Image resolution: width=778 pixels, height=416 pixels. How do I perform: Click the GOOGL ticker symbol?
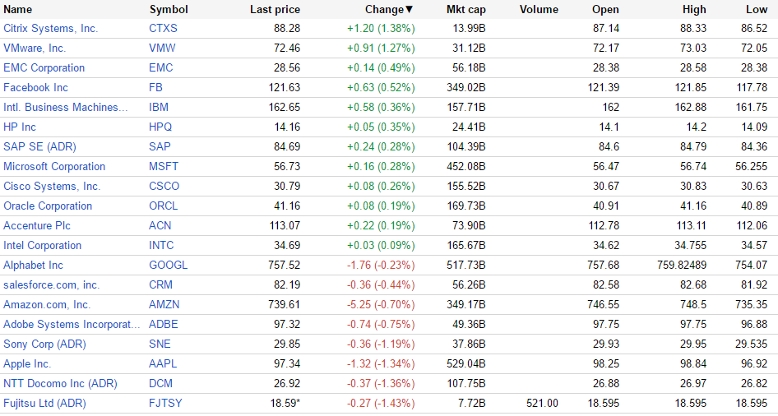pyautogui.click(x=169, y=266)
